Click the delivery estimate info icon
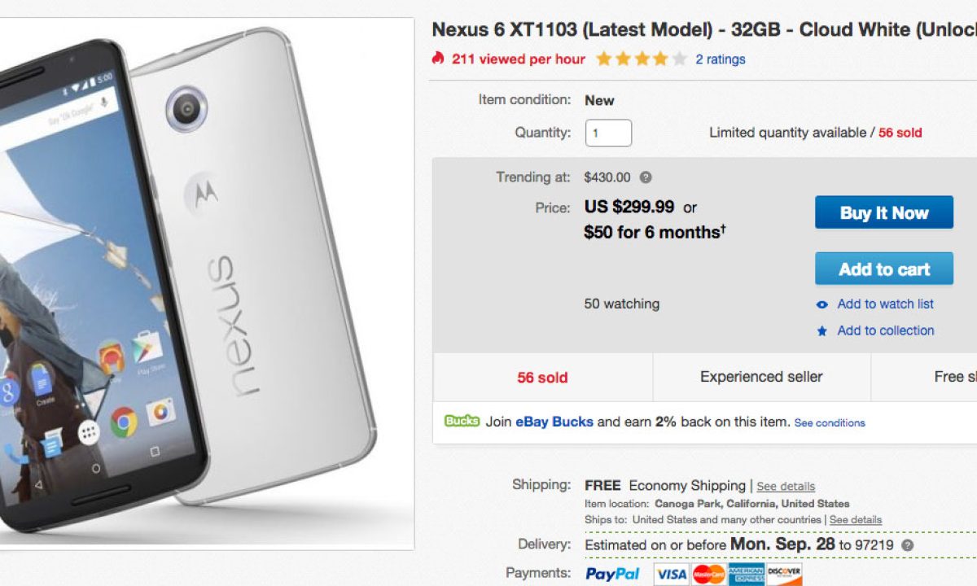 (x=907, y=545)
